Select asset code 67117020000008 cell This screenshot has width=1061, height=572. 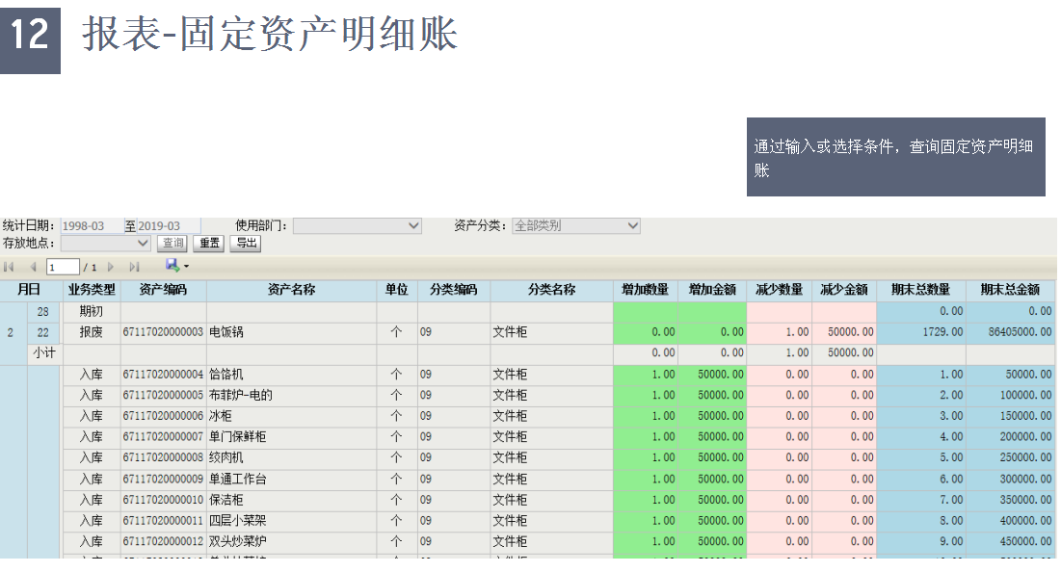[163, 457]
